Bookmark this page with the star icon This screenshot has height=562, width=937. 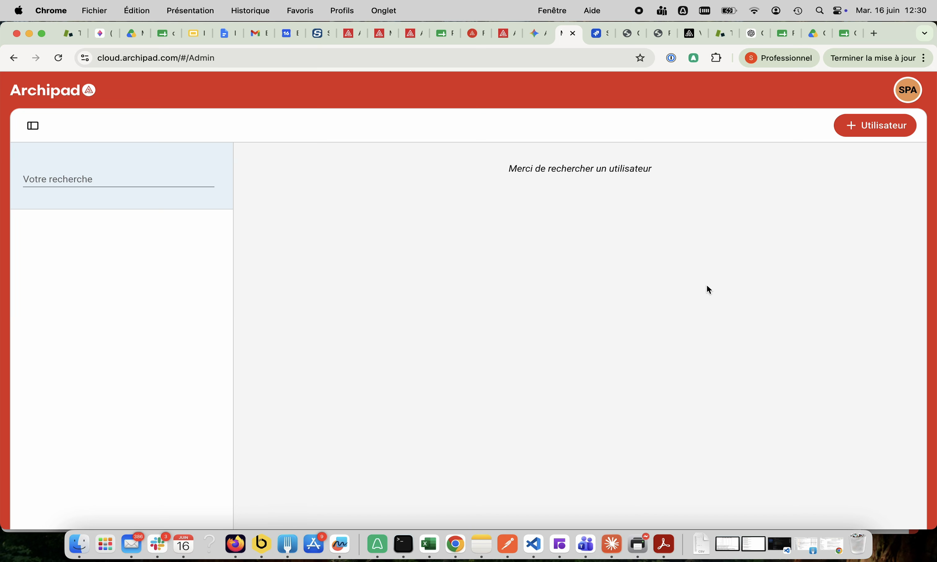pyautogui.click(x=640, y=58)
